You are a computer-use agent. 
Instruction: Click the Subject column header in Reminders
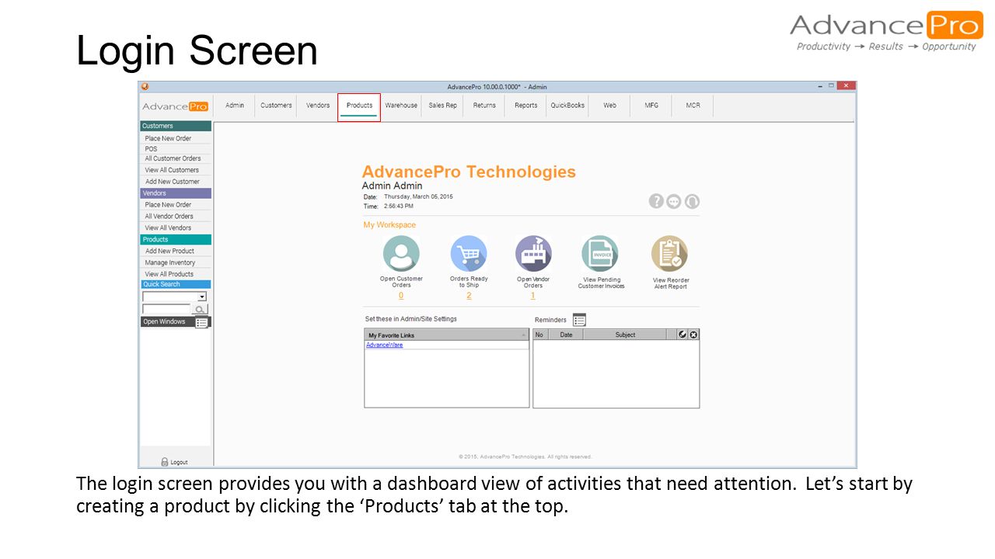point(625,335)
